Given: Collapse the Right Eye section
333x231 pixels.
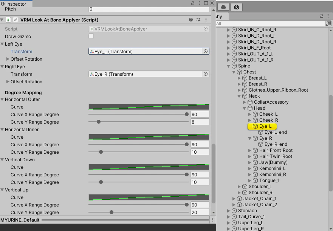Looking at the screenshot, I should (2, 67).
